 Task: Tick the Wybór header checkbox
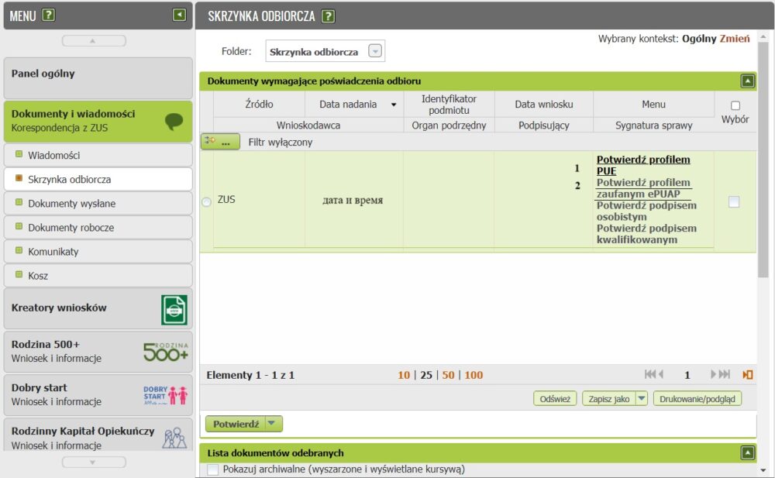click(735, 105)
